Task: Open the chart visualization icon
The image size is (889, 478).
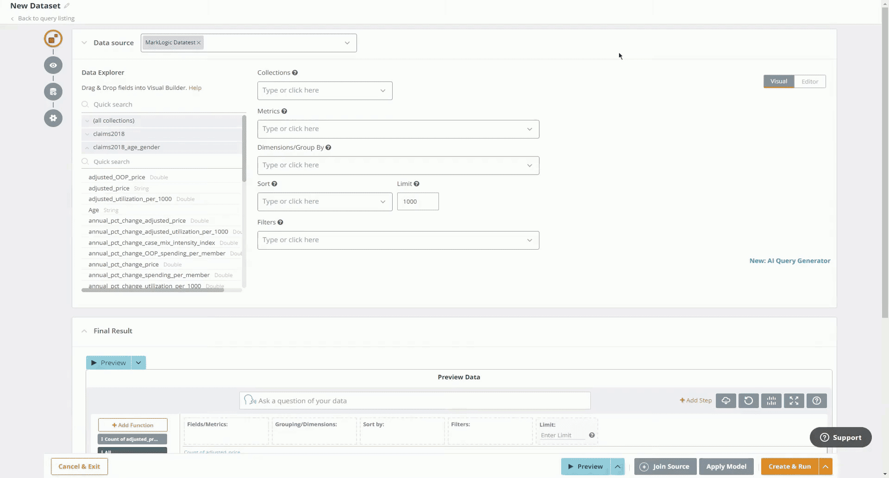Action: pos(771,401)
